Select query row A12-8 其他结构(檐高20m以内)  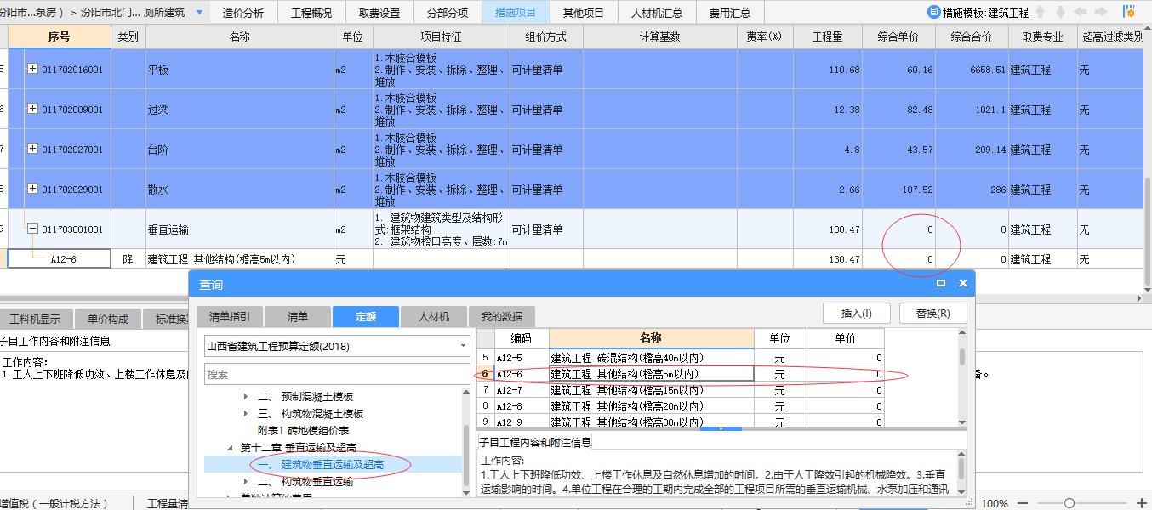681,406
